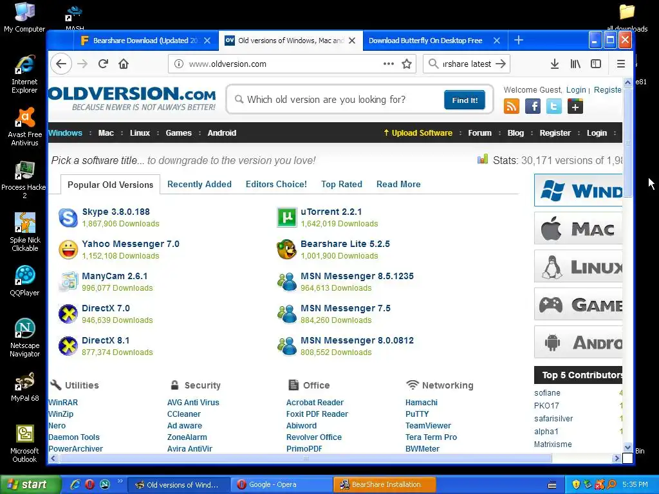Toggle the browser sidebar icon
The height and width of the screenshot is (494, 659).
(x=596, y=64)
